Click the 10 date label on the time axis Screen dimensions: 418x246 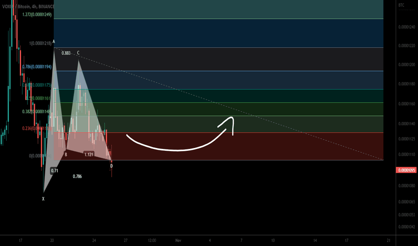(x=273, y=241)
